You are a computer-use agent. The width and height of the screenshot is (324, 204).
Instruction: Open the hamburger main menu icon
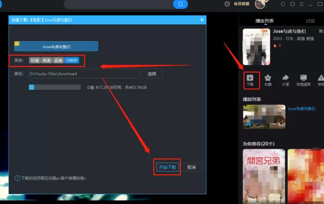click(x=302, y=4)
